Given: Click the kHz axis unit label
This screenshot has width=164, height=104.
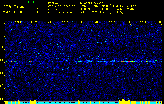Looking at the screenshot, I should pyautogui.click(x=2, y=21).
